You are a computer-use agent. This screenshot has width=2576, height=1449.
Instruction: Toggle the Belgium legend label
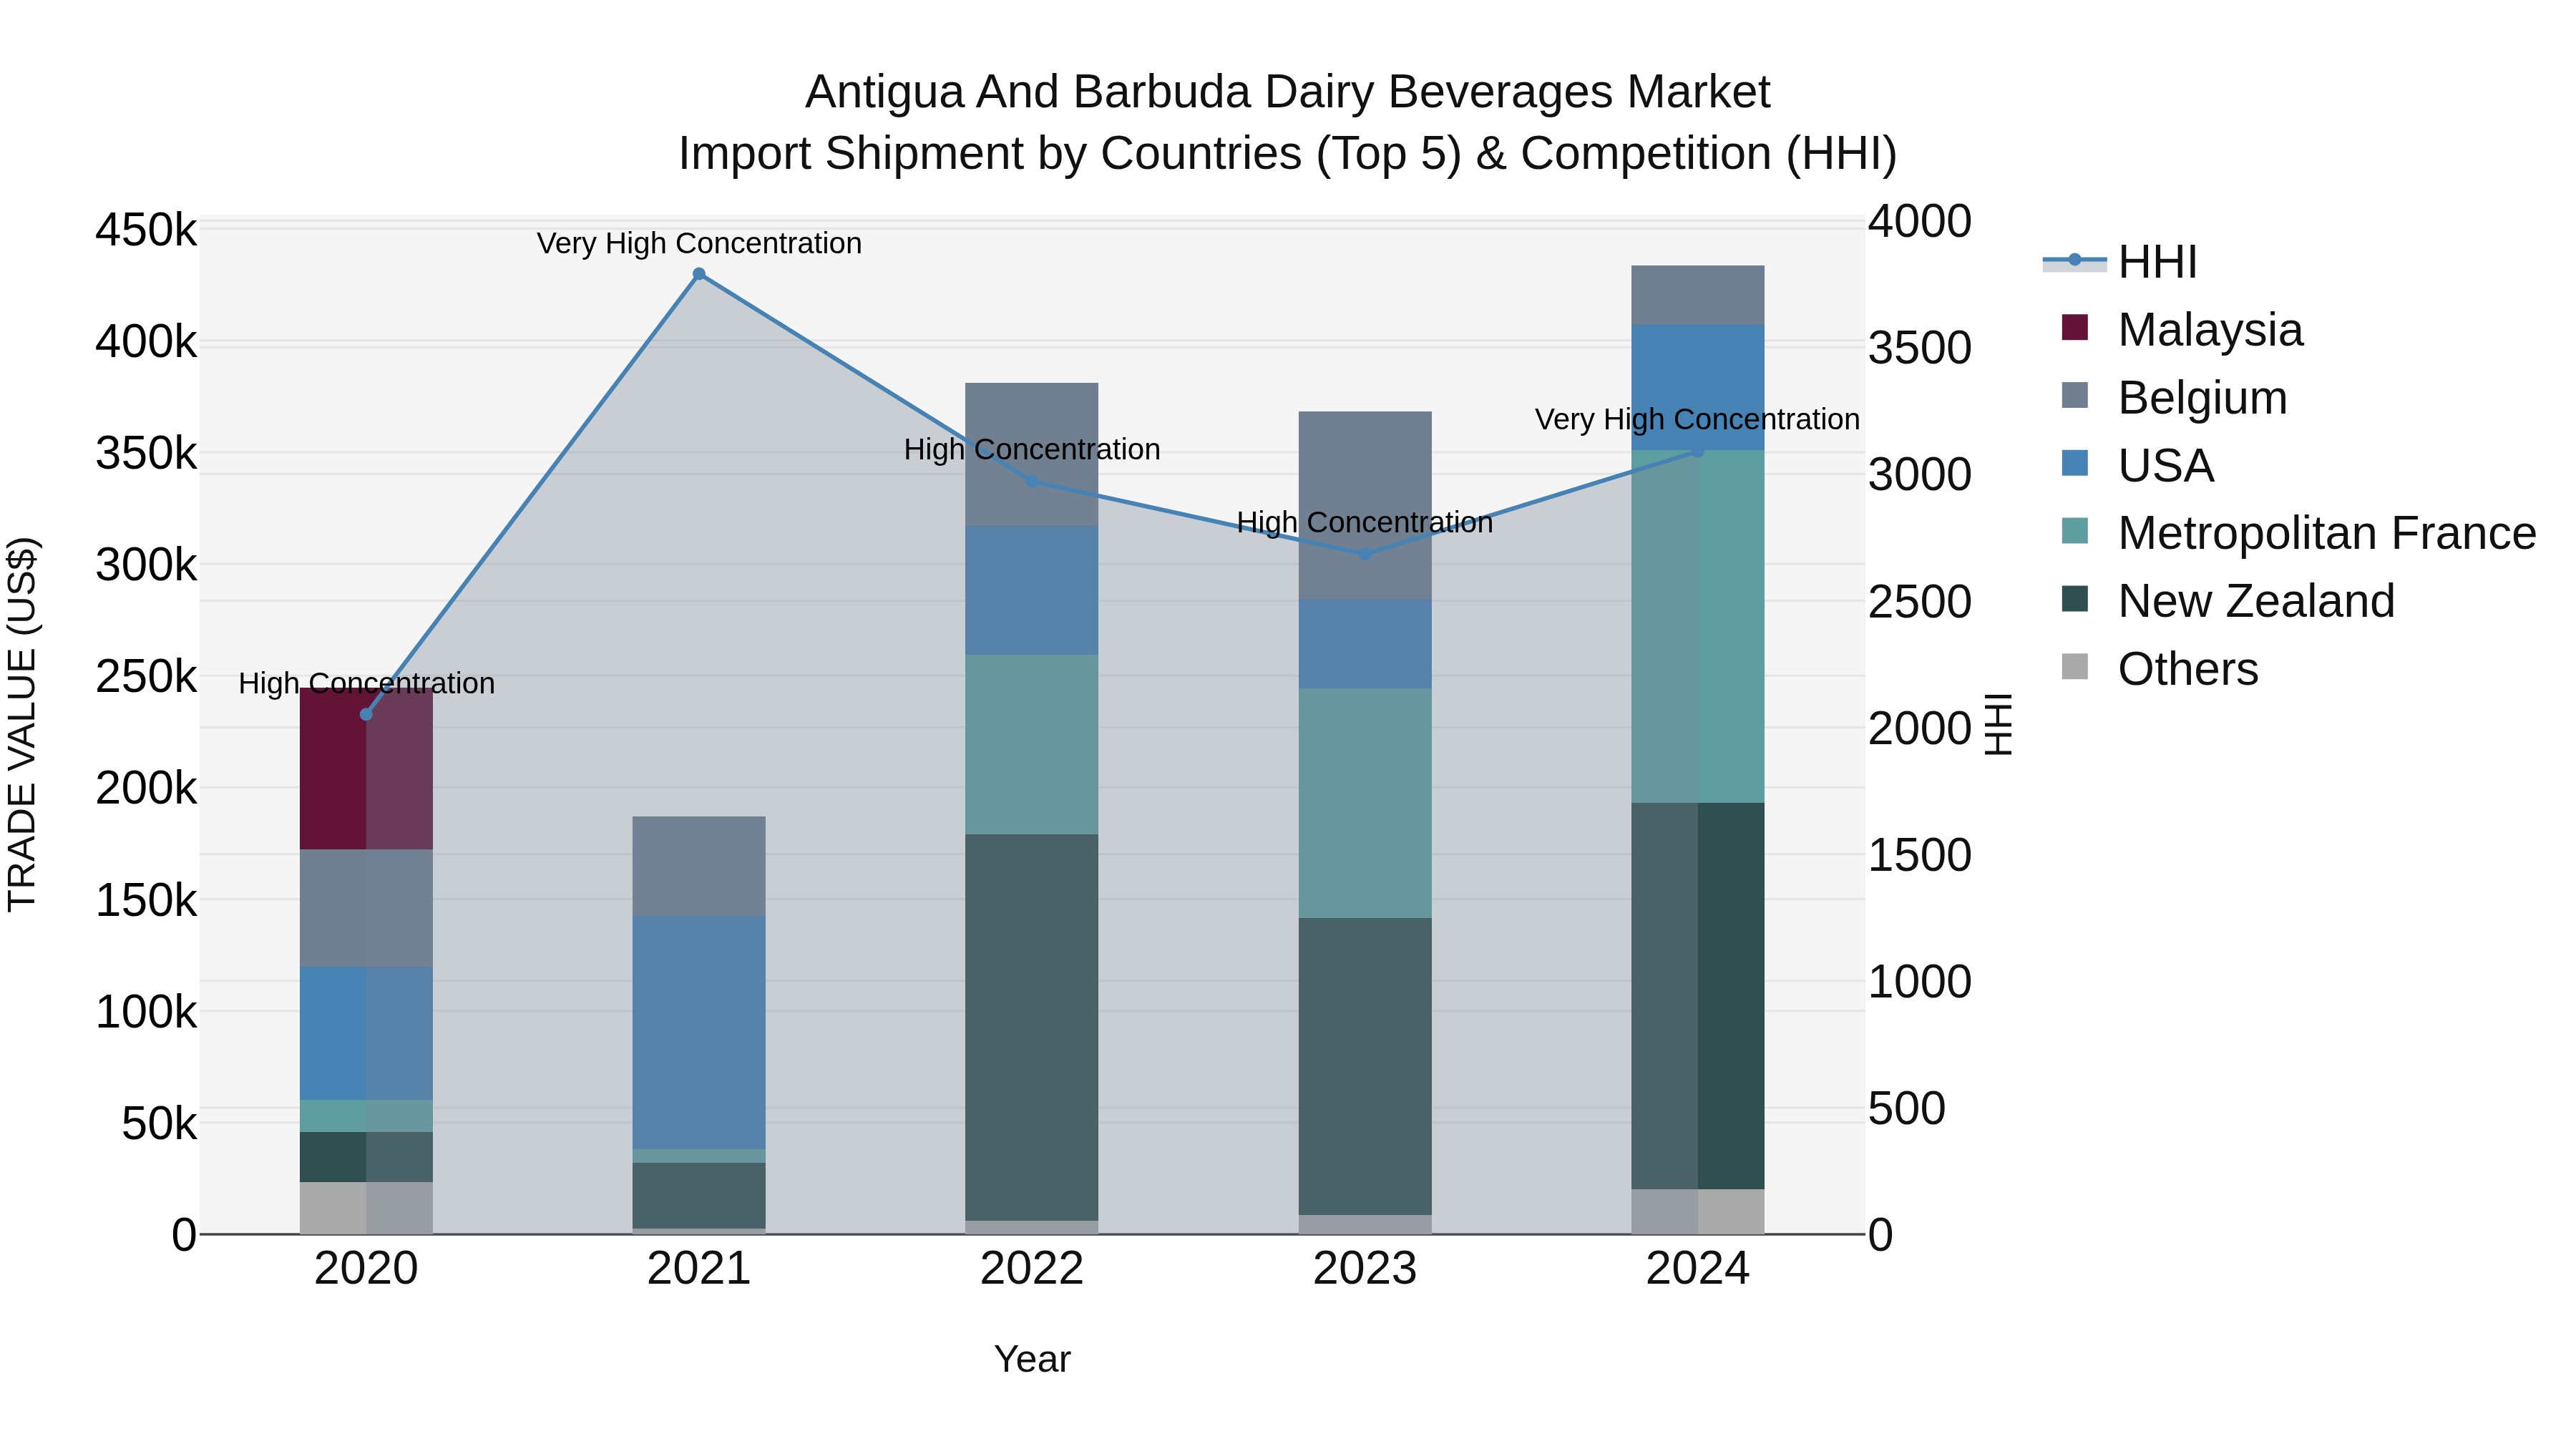[x=2202, y=398]
